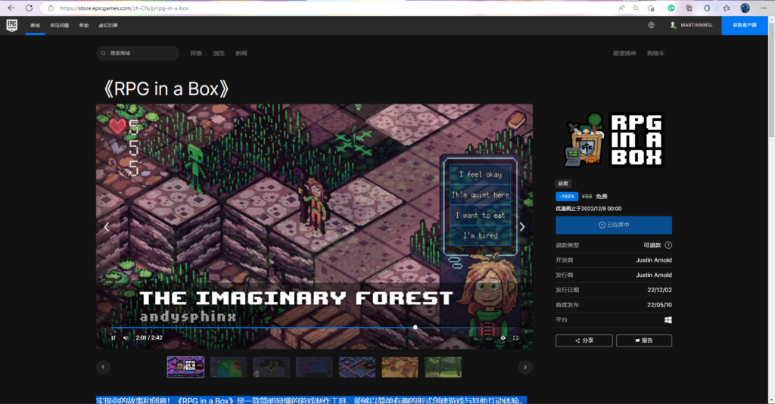Go to the 探索 discover tab
775x404 pixels.
(x=196, y=54)
